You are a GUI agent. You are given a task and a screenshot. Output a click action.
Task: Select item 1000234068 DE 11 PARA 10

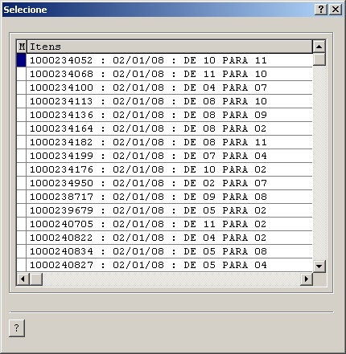tap(170, 74)
